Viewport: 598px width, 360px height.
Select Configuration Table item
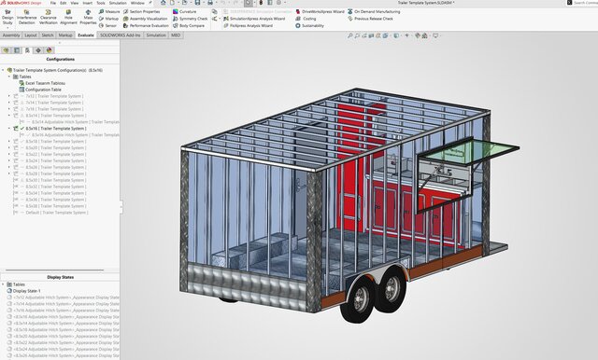pyautogui.click(x=40, y=90)
